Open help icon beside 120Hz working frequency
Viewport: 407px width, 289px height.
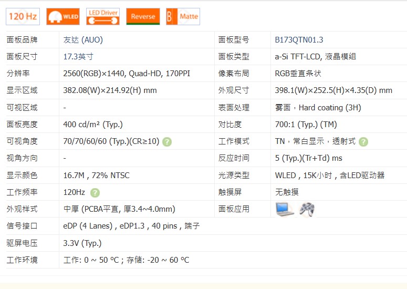point(95,192)
